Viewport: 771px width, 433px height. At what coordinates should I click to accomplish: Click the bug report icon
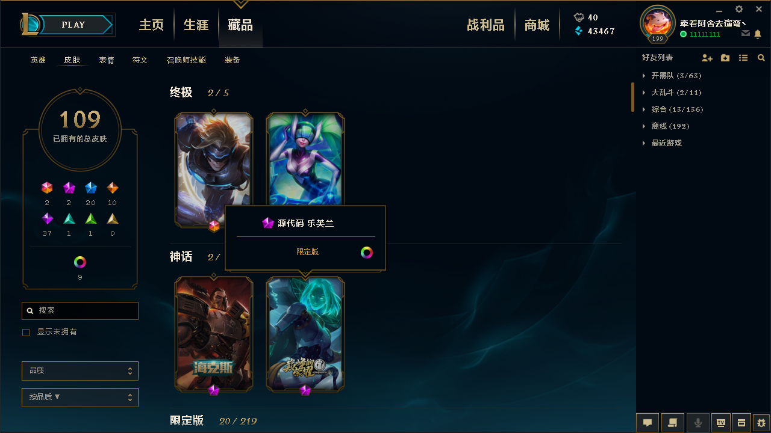tap(761, 423)
